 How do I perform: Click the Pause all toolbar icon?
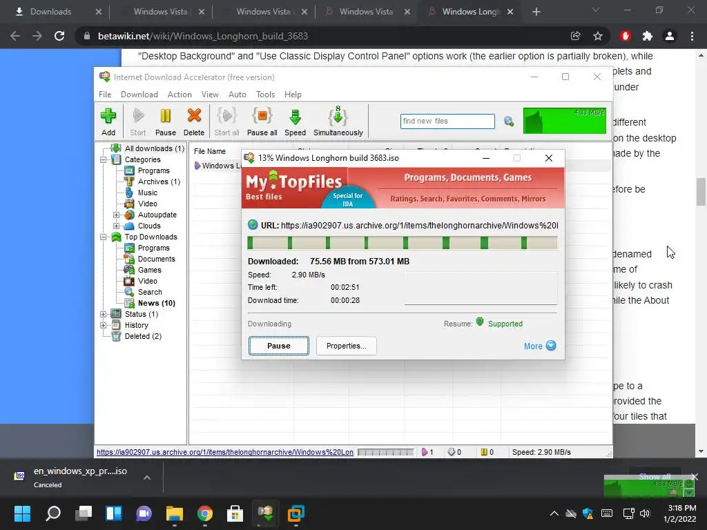[x=262, y=121]
